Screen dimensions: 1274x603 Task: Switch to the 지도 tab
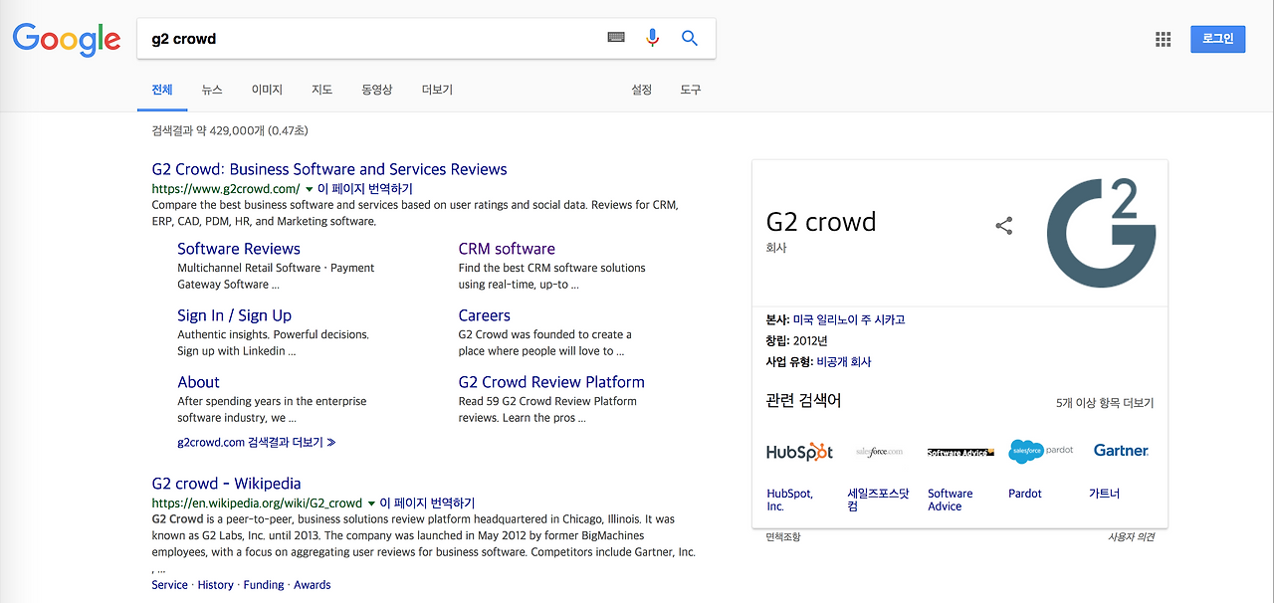point(321,90)
